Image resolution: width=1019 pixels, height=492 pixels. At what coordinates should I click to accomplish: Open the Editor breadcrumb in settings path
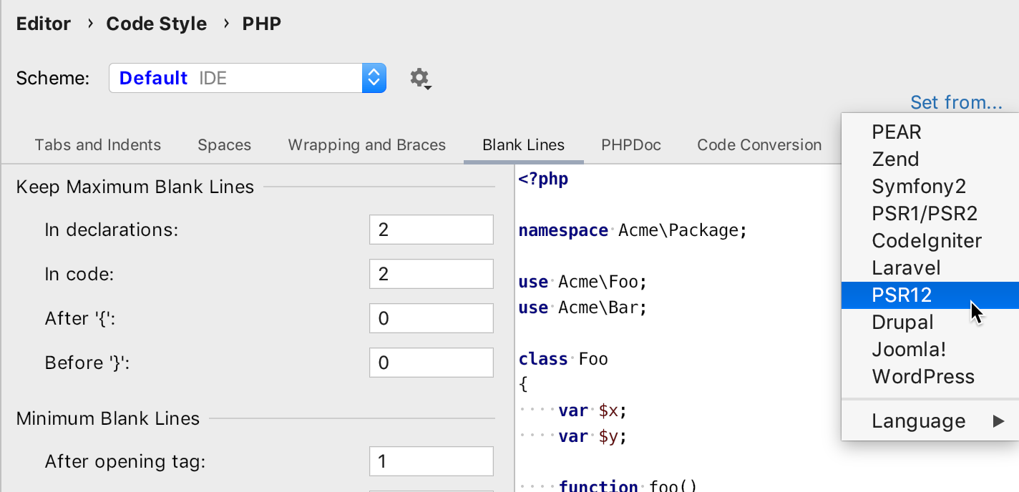click(43, 24)
